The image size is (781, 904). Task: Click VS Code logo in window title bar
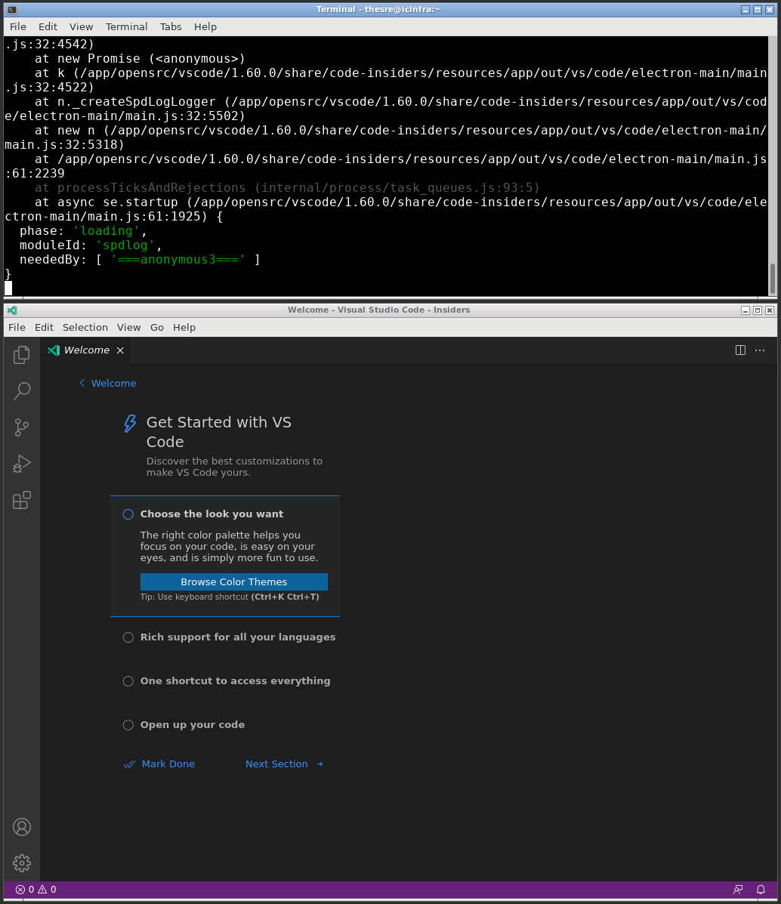point(12,310)
